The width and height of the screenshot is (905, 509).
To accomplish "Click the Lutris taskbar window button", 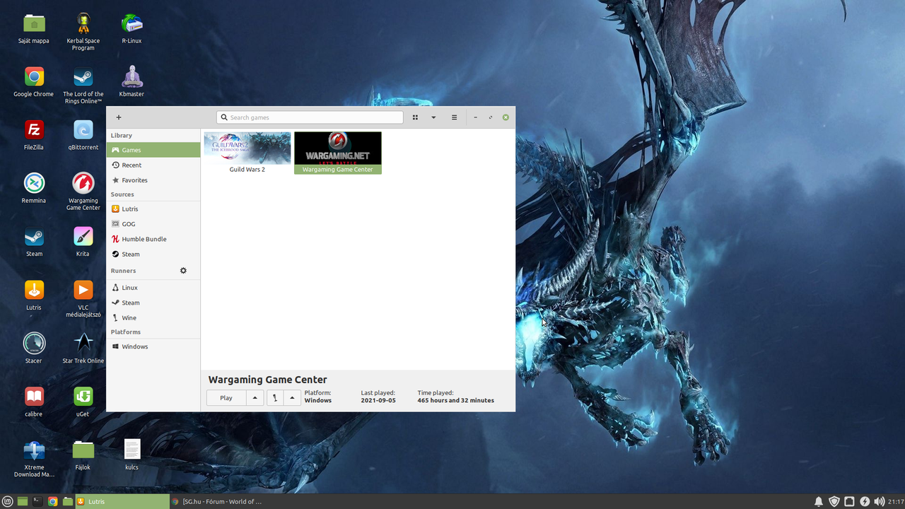I will (x=122, y=501).
